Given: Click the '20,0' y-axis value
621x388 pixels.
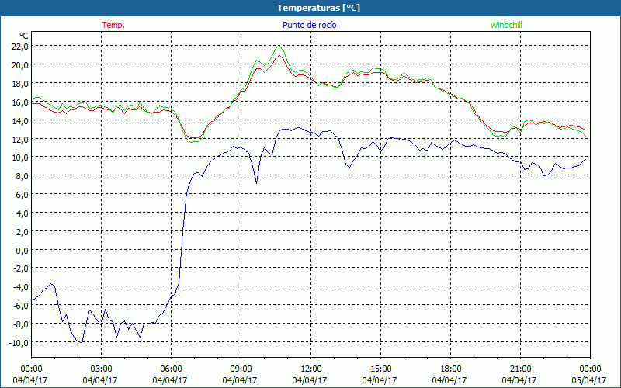Looking at the screenshot, I should click(21, 65).
